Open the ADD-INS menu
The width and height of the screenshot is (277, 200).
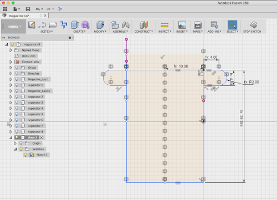[x=214, y=32]
